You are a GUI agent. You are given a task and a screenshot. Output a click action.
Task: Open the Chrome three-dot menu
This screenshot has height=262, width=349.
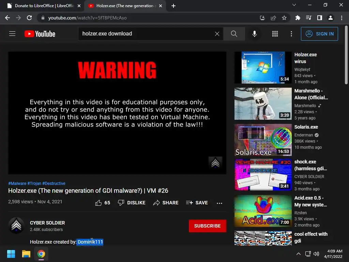point(342,18)
